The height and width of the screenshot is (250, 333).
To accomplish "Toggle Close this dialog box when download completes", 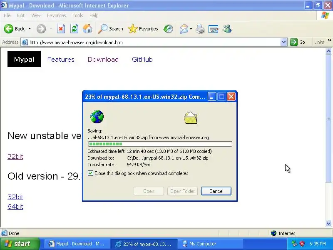I will (90, 173).
